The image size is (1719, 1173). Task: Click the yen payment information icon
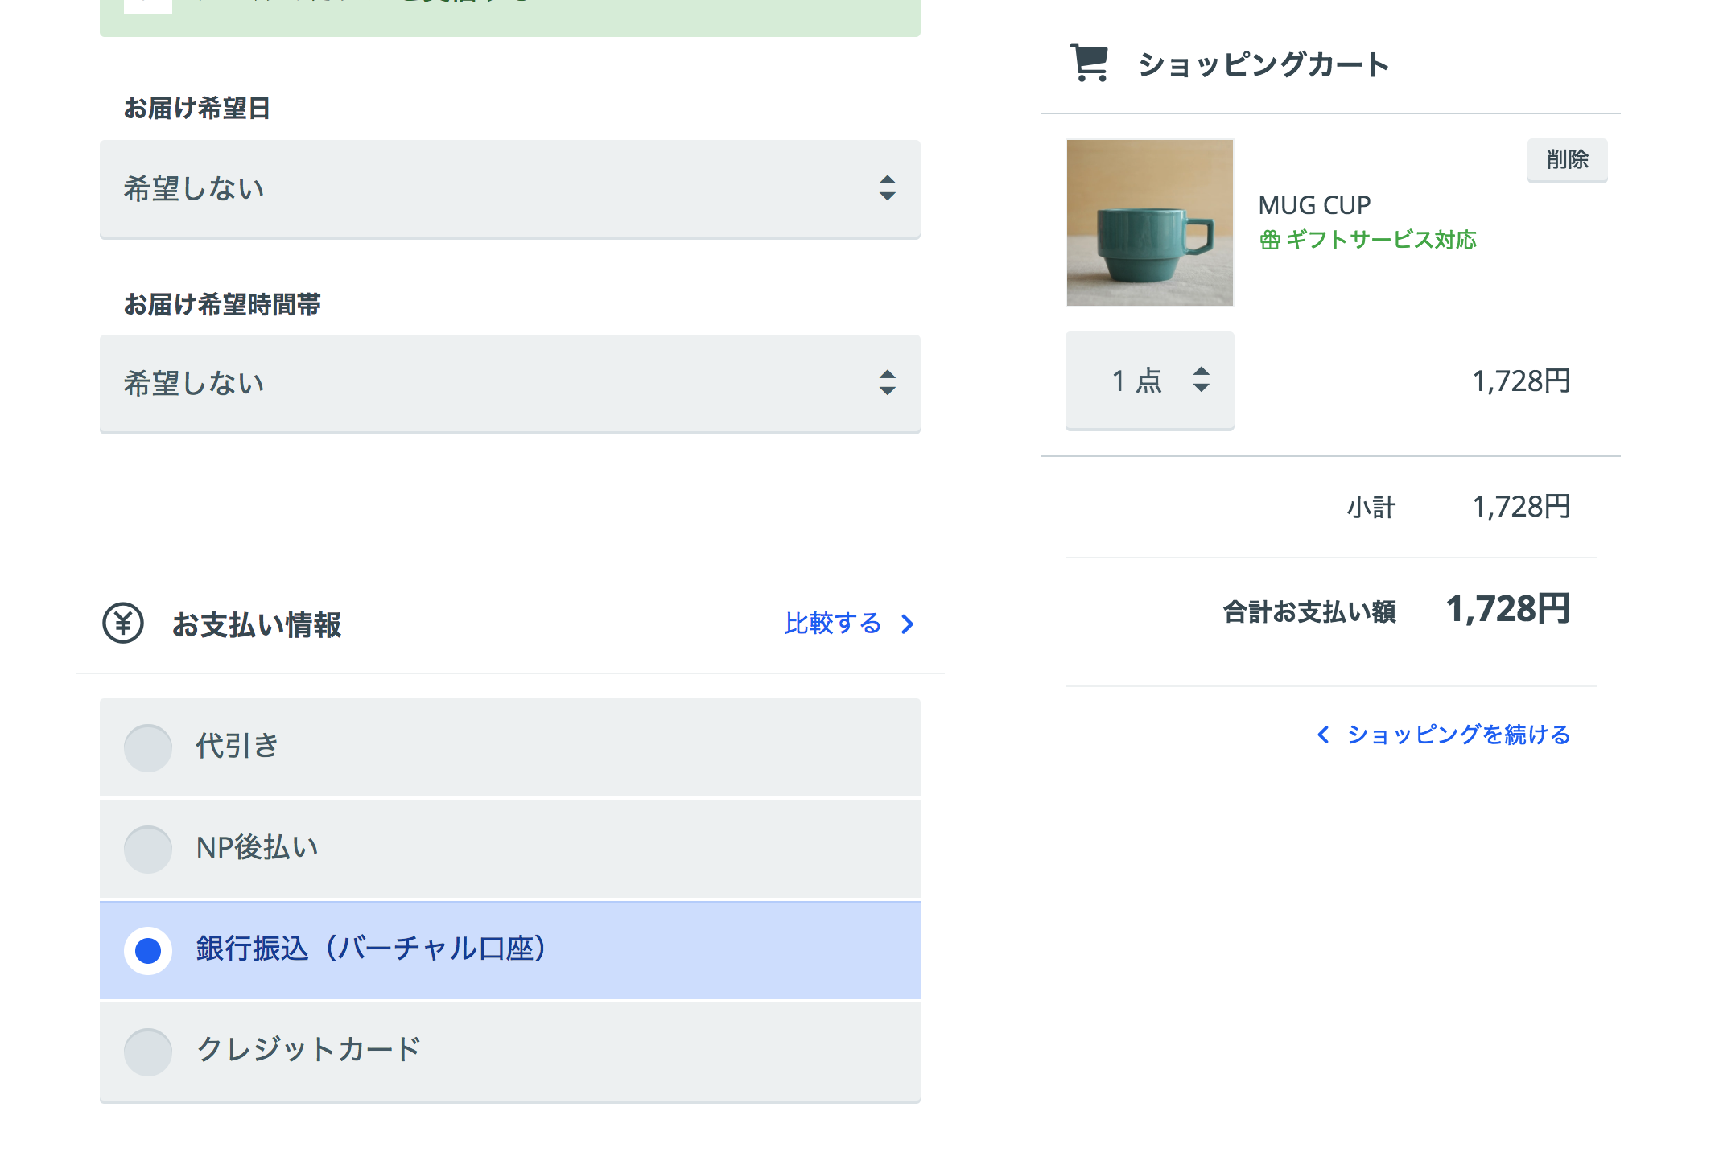123,624
